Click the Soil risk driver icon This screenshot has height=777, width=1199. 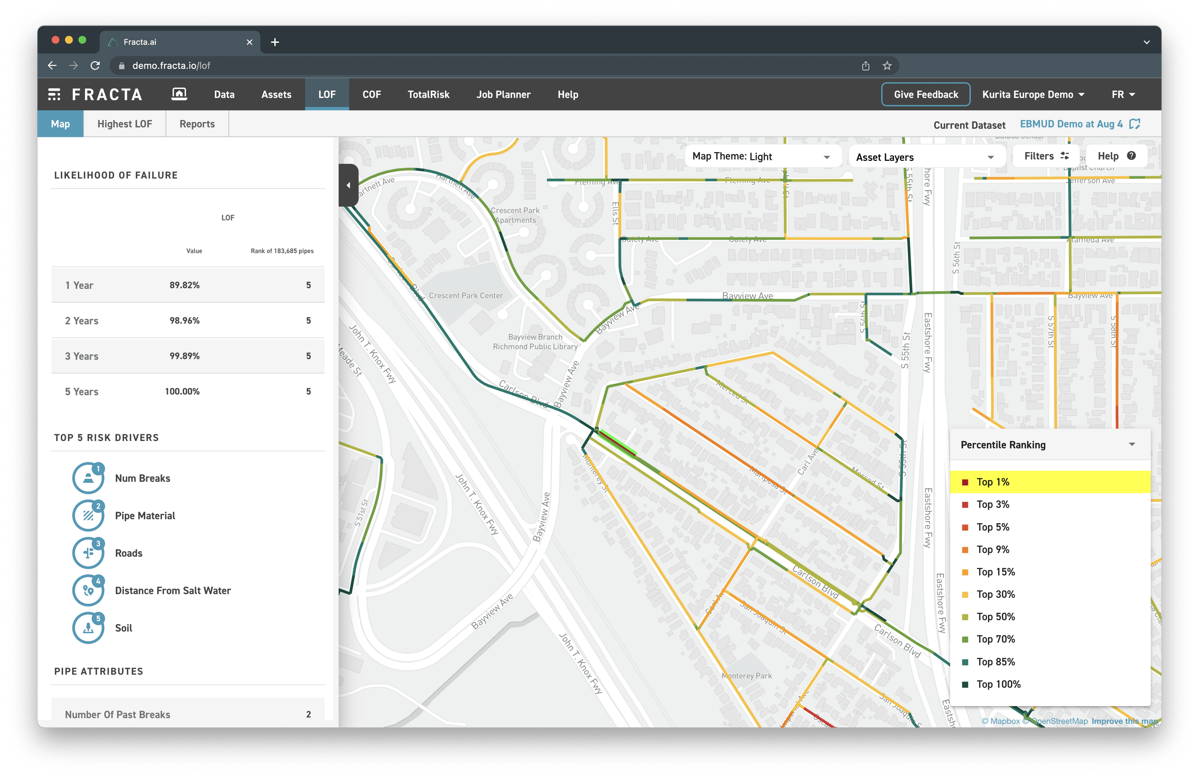pos(88,628)
